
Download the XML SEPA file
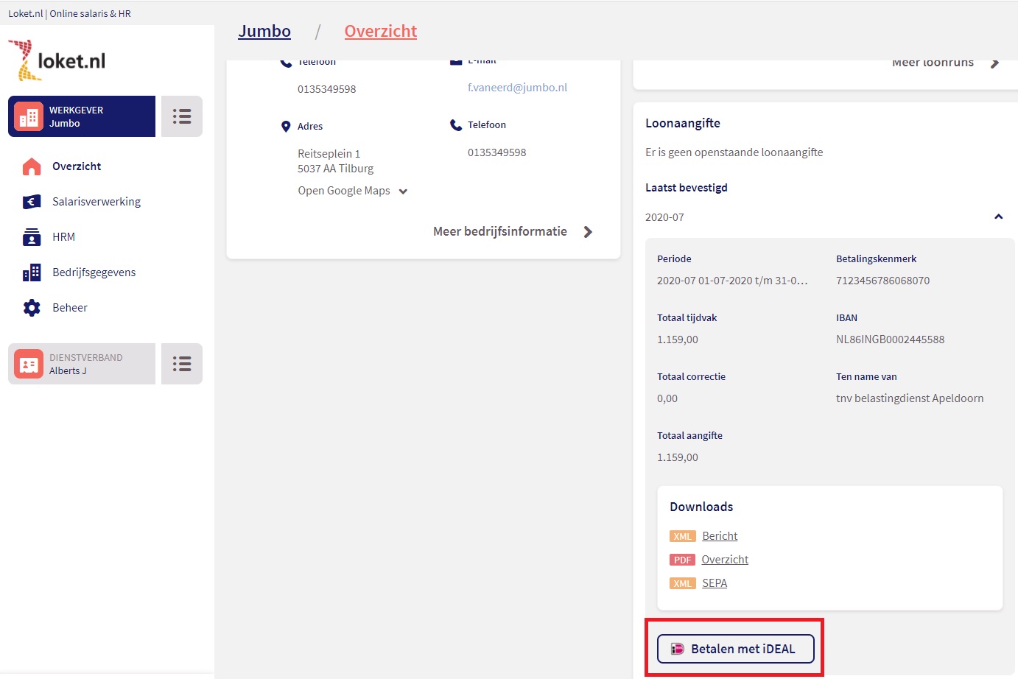click(714, 583)
